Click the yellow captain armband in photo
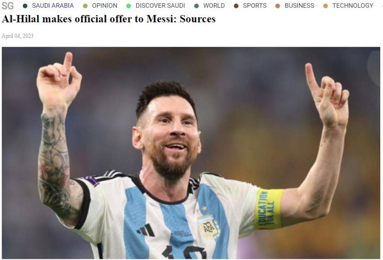This screenshot has height=260, width=383. 269,209
